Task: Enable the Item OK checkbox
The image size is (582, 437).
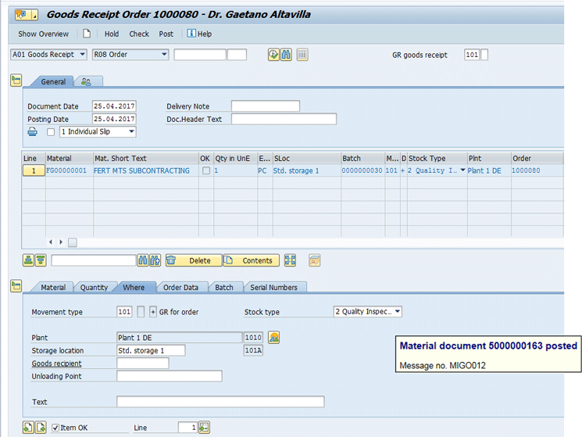Action: [x=55, y=428]
